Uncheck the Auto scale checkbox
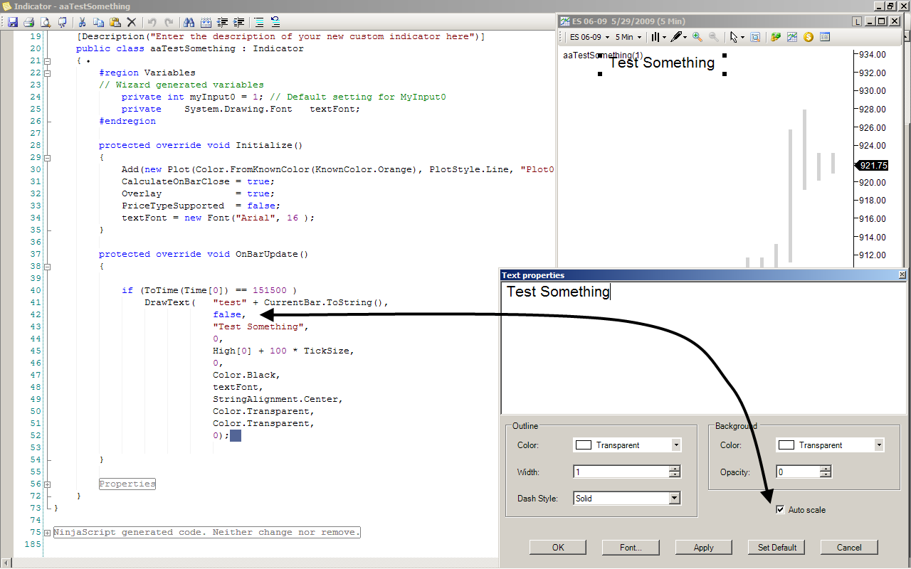 (x=781, y=510)
